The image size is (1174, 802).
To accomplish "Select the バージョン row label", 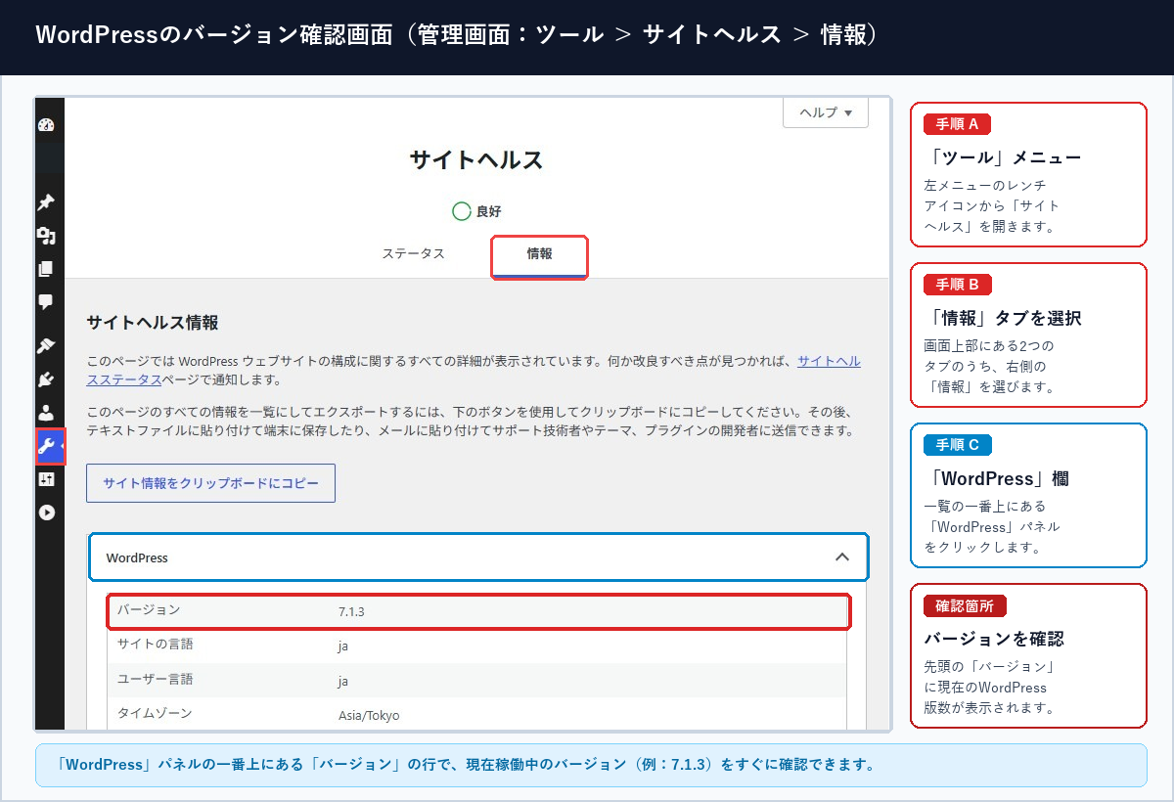I will 149,609.
